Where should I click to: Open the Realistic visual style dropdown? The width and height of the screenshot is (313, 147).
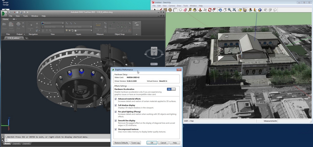click(x=52, y=23)
